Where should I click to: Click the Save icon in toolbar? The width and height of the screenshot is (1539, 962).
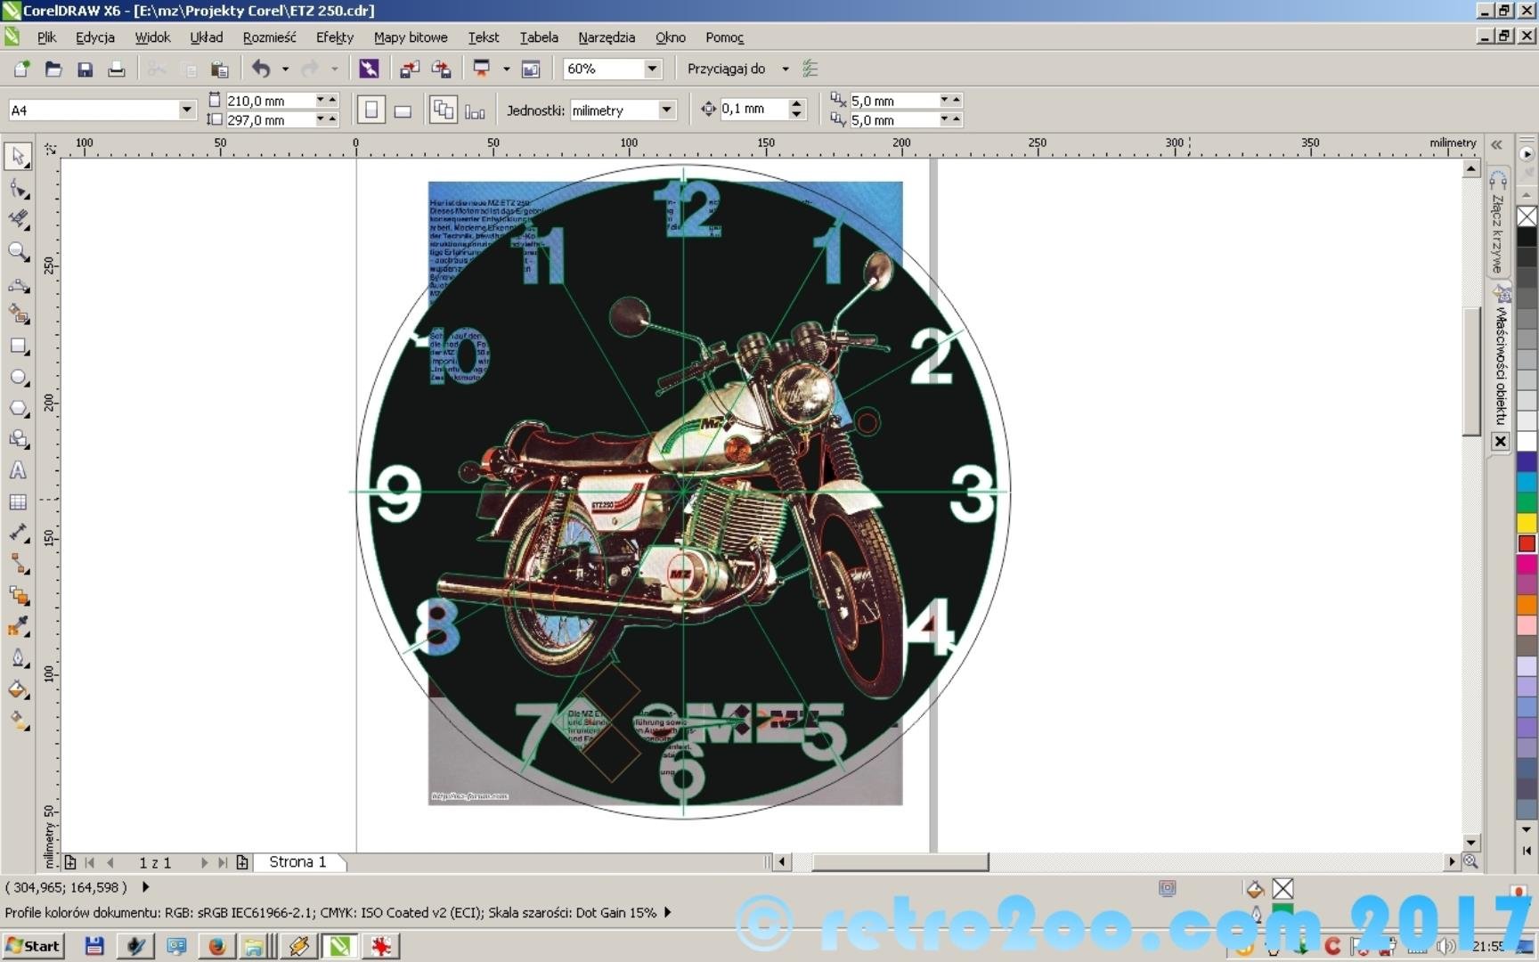(85, 69)
